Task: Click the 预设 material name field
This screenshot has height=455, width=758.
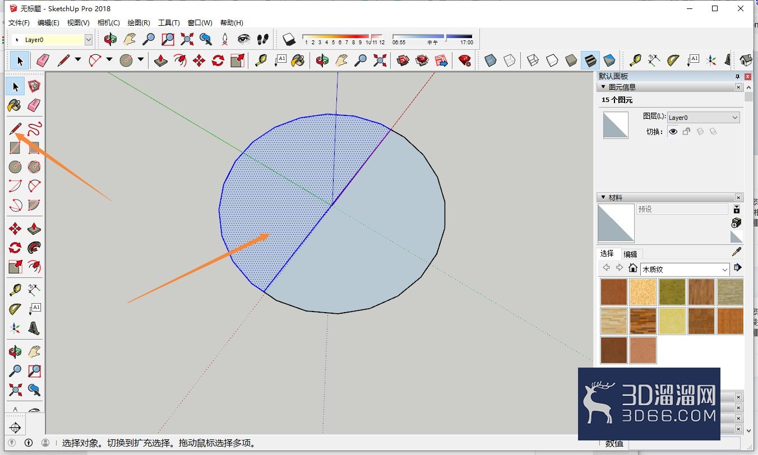Action: point(682,209)
